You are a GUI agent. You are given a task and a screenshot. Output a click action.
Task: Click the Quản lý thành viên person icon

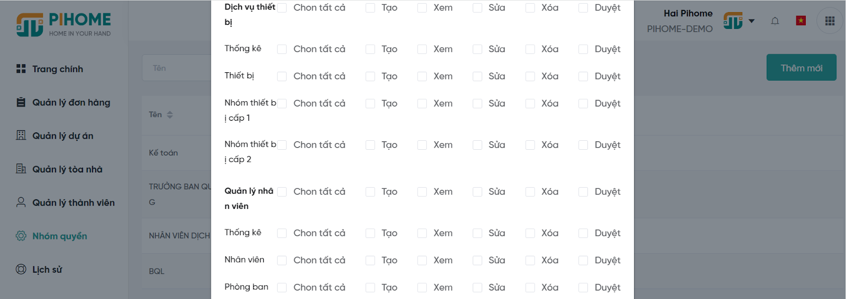pos(21,202)
